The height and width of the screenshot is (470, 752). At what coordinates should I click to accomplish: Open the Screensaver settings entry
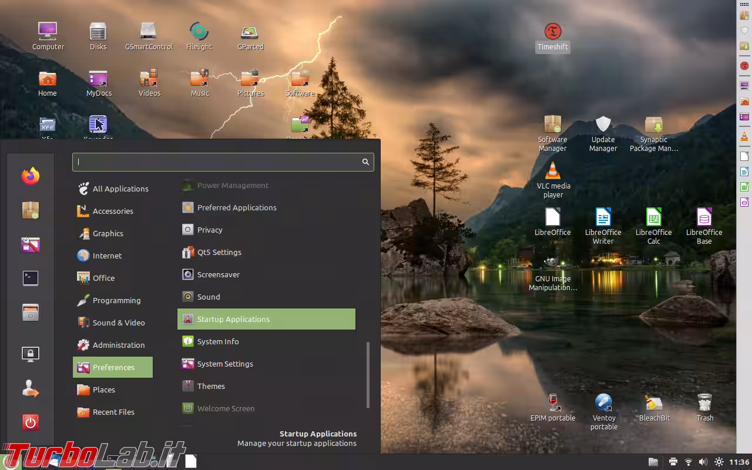220,274
